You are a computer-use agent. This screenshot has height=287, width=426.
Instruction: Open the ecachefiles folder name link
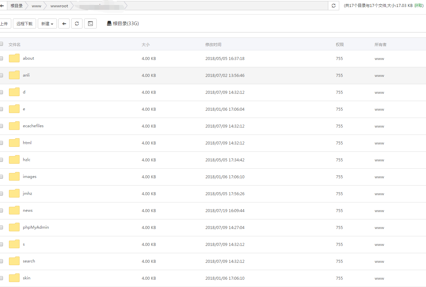coord(33,126)
